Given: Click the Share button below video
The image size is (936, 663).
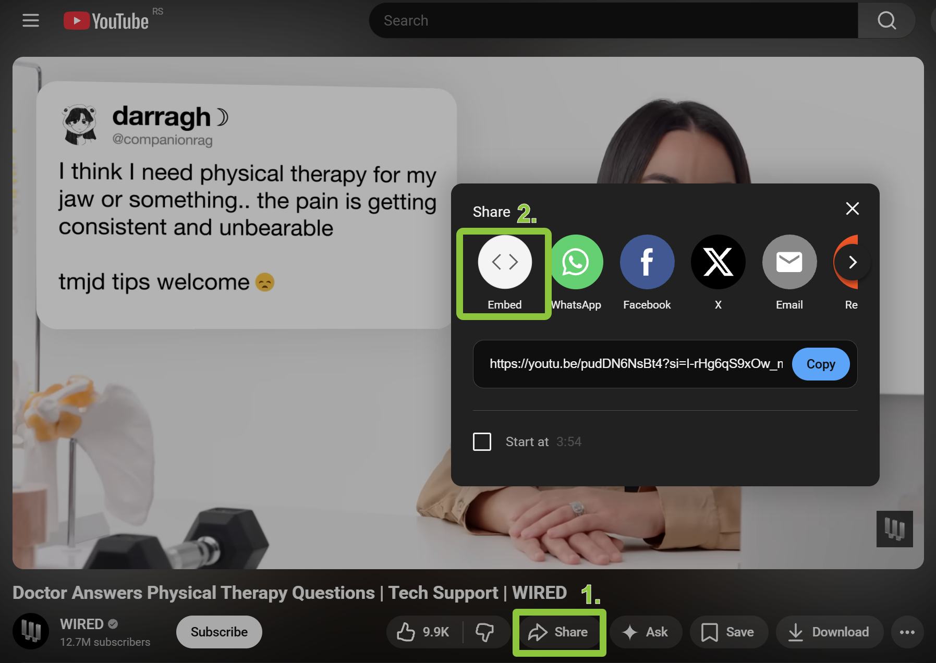Looking at the screenshot, I should [x=558, y=632].
